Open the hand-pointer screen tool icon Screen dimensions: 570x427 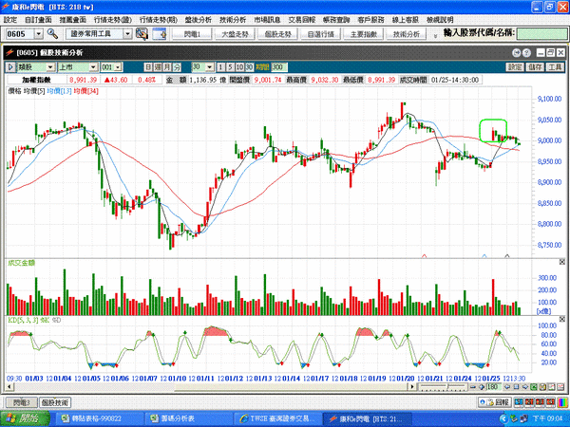(142, 34)
